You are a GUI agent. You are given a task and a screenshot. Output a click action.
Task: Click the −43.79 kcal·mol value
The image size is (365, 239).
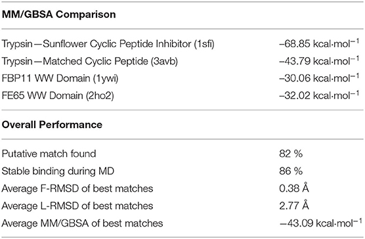click(319, 61)
